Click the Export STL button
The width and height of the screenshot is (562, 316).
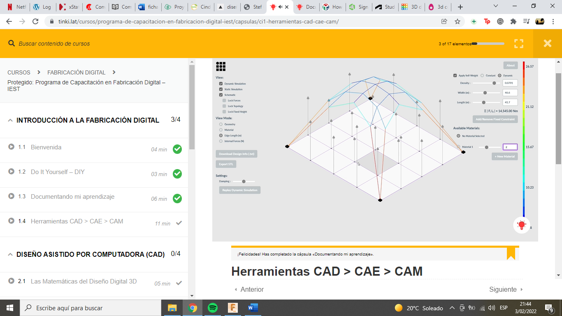(x=226, y=164)
